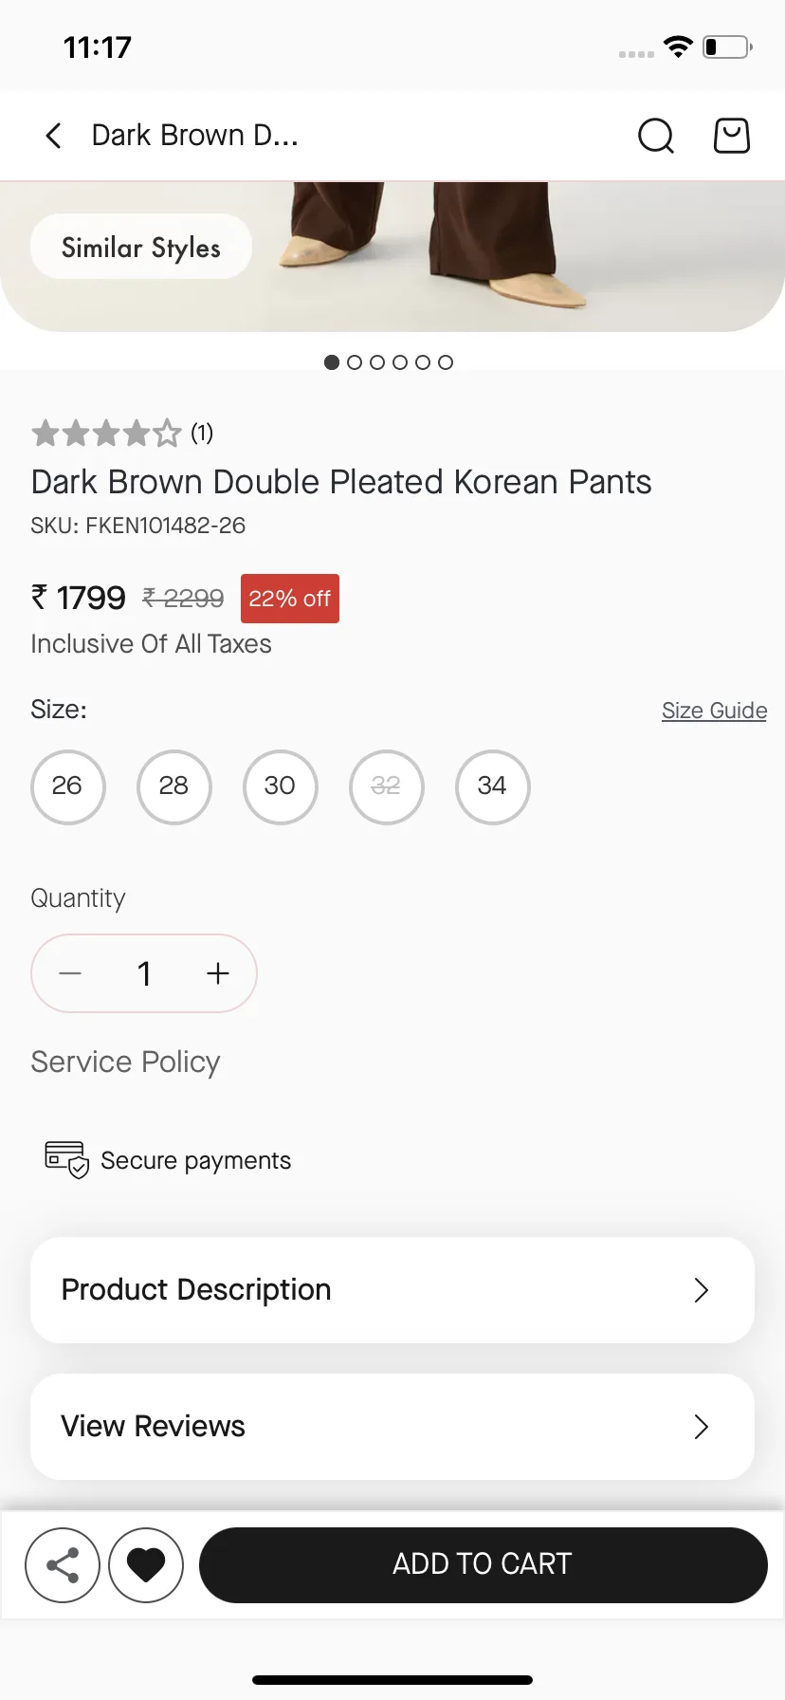Image resolution: width=785 pixels, height=1700 pixels.
Task: Add to wishlist with heart icon
Action: tap(146, 1565)
